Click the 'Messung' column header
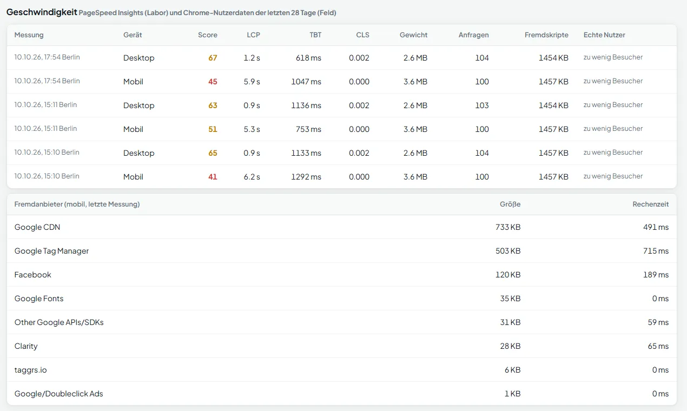 pyautogui.click(x=29, y=35)
